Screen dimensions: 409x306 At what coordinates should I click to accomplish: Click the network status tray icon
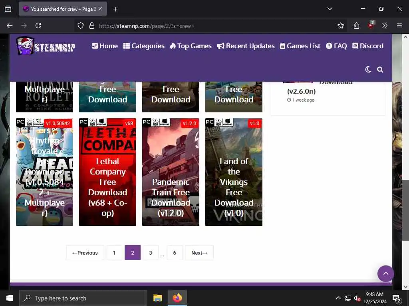tap(347, 298)
